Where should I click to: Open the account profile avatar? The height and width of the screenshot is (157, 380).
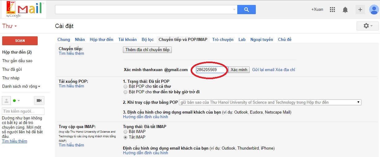374,10
